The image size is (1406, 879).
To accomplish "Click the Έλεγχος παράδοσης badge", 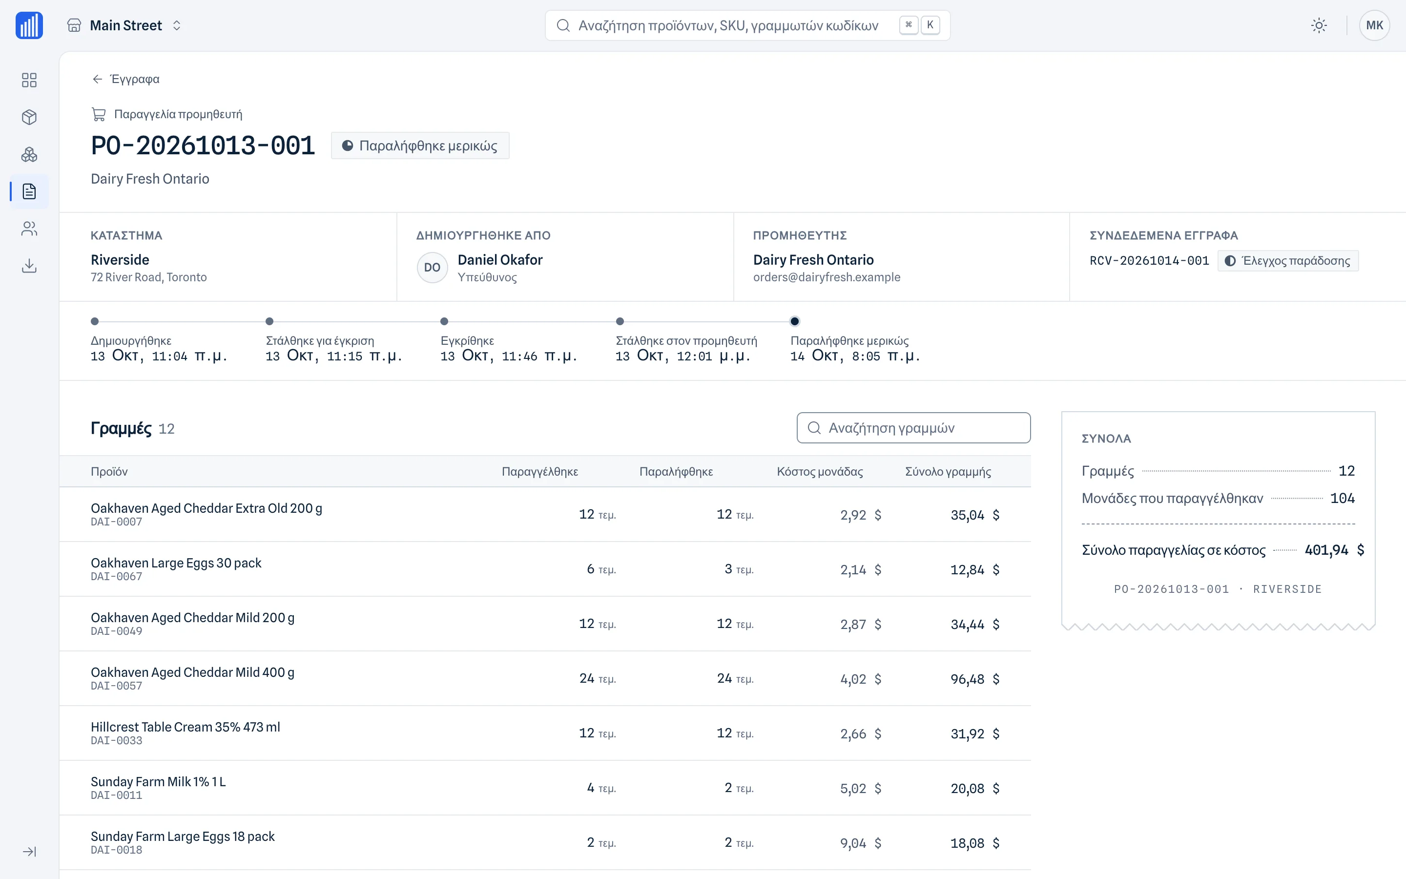I will click(x=1288, y=260).
